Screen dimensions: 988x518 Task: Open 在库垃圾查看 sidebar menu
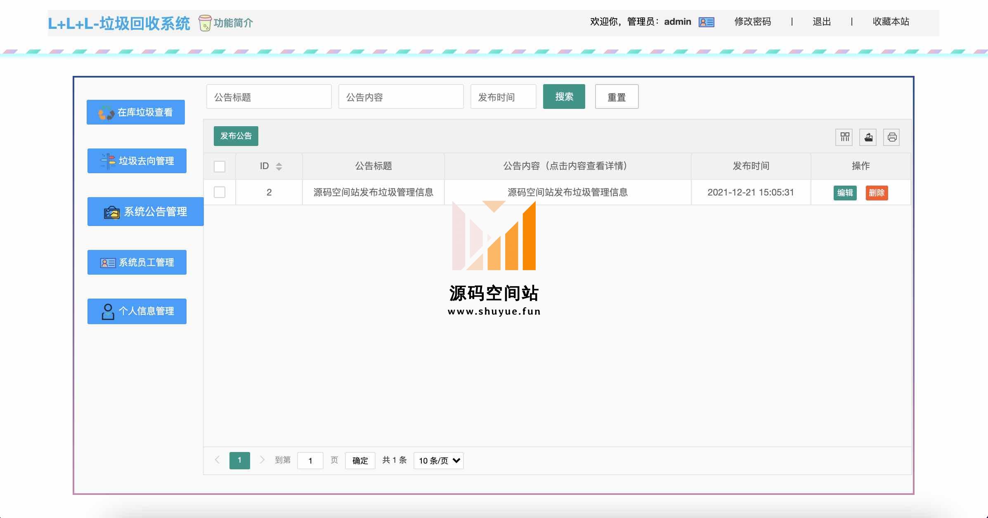[136, 112]
